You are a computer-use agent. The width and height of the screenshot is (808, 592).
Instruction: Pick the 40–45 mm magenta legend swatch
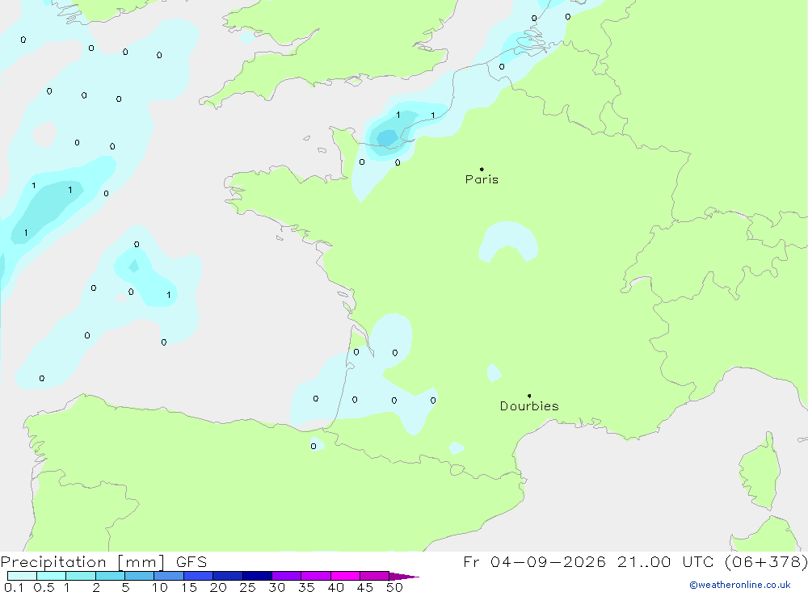tap(345, 576)
